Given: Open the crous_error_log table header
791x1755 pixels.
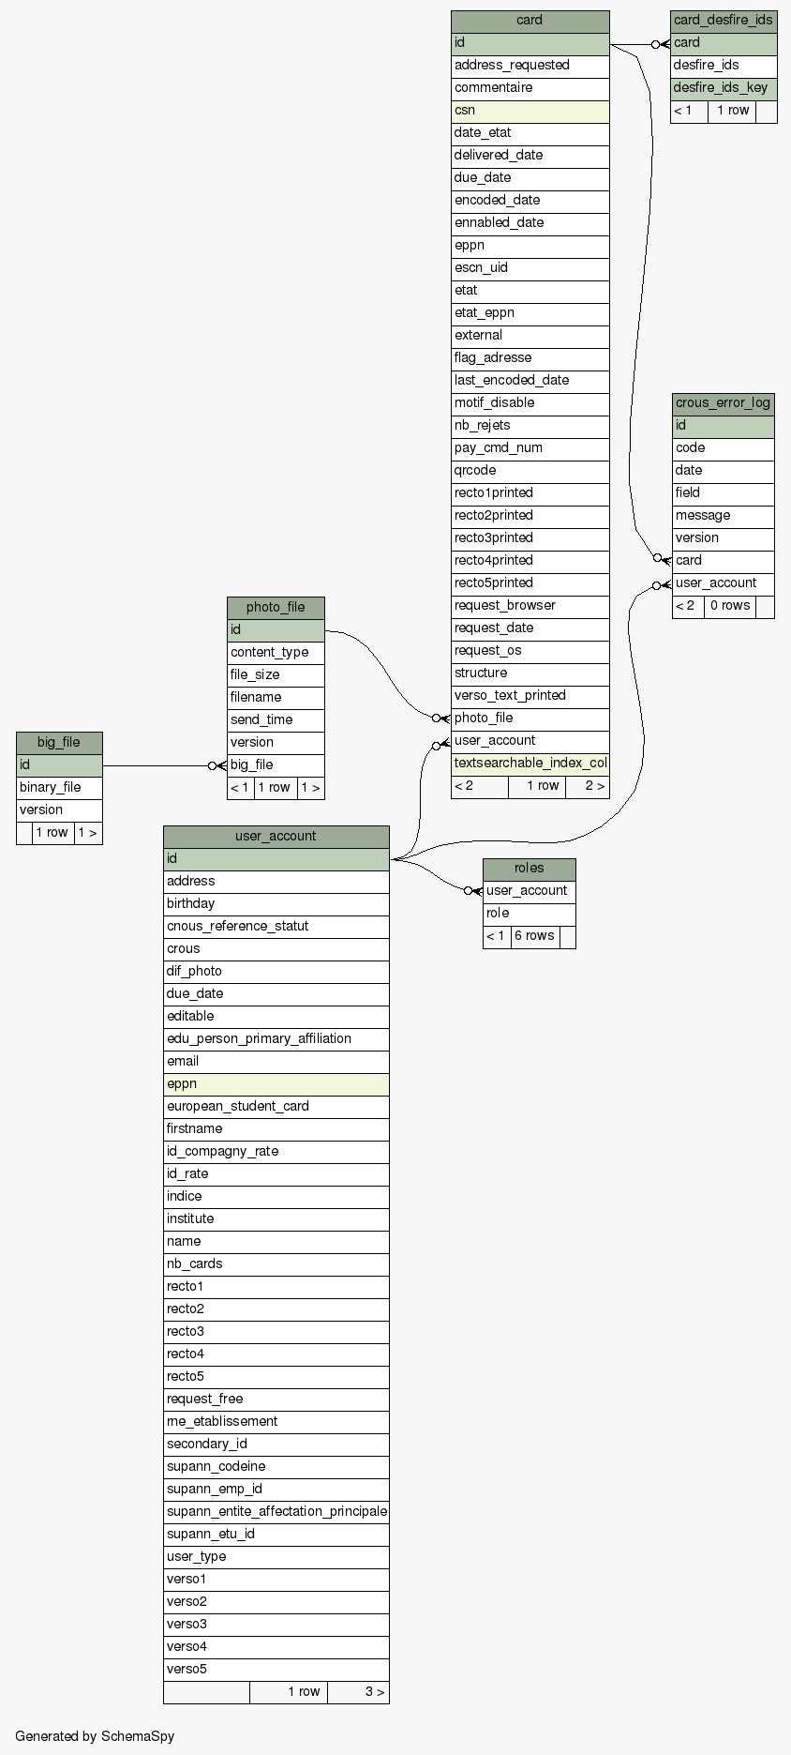Looking at the screenshot, I should (x=723, y=403).
